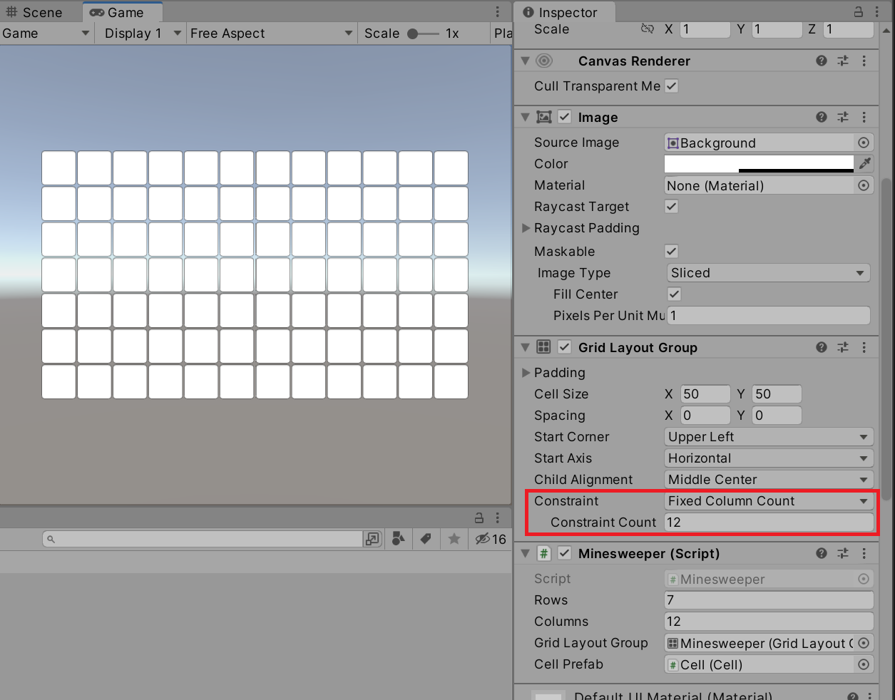Uncheck the Raycast Target checkbox
Screen dimensions: 895x700
[x=671, y=207]
